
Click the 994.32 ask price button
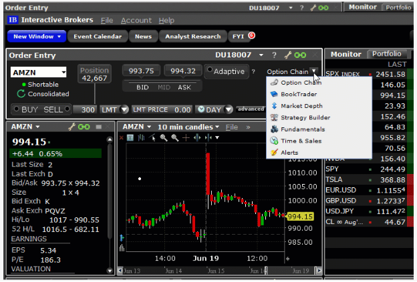[x=183, y=71]
